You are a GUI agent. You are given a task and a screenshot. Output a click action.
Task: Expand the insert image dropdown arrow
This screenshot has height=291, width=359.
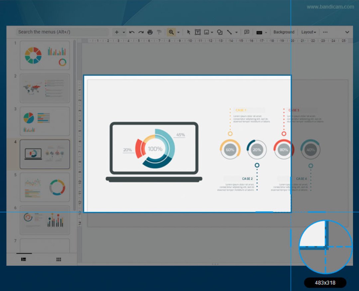coord(212,32)
